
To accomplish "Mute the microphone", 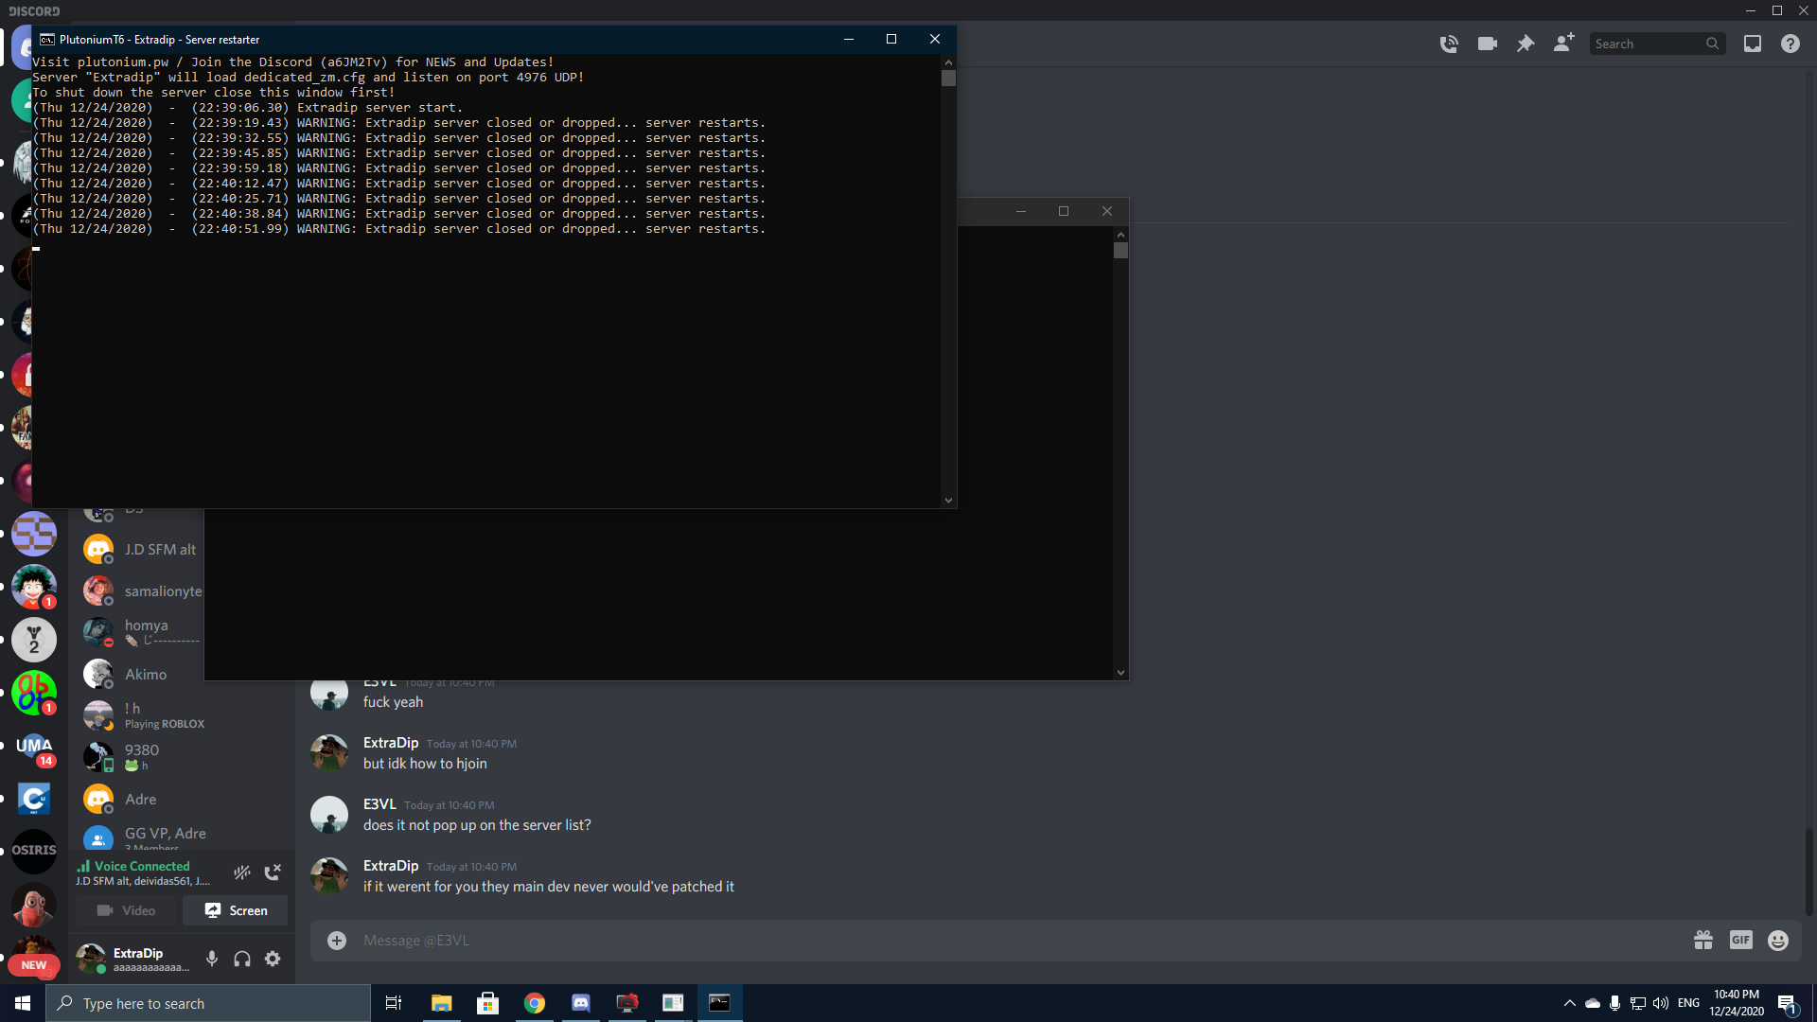I will (212, 959).
